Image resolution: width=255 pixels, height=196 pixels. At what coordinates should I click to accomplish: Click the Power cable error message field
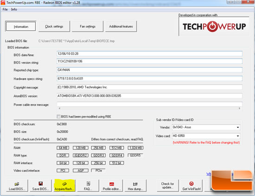pyautogui.click(x=149, y=105)
